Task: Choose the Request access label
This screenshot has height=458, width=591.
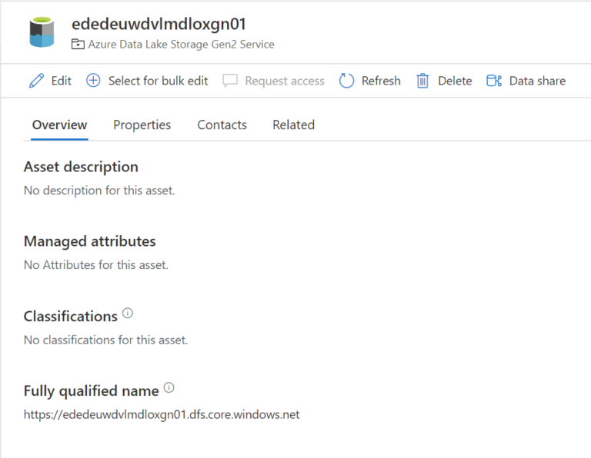Action: (x=285, y=81)
